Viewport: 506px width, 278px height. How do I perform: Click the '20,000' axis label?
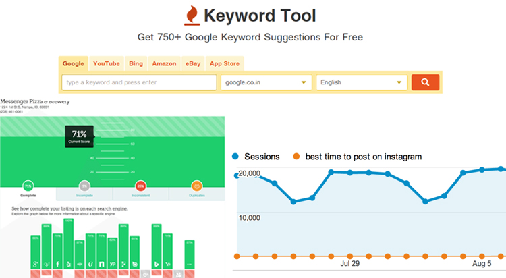point(249,173)
